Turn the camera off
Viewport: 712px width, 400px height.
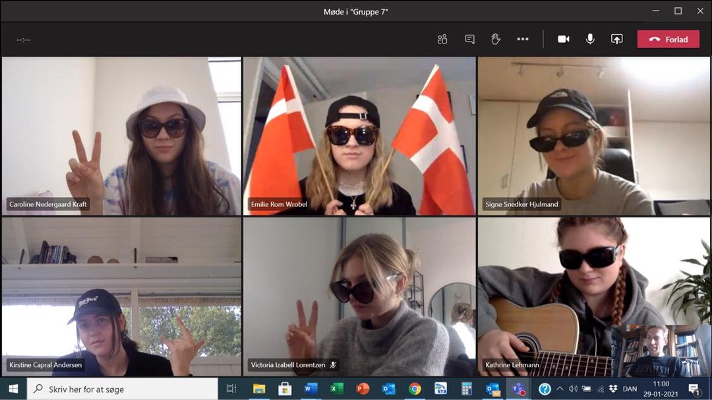(x=564, y=40)
